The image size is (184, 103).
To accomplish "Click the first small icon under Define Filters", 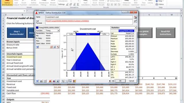I will pyautogui.click(x=108, y=5).
